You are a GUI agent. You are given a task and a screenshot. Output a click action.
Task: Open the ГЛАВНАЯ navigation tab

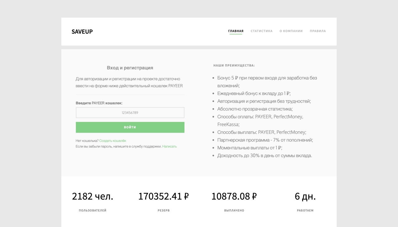pyautogui.click(x=236, y=31)
